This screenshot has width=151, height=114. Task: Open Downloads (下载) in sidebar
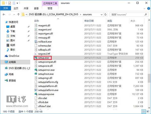point(11,31)
